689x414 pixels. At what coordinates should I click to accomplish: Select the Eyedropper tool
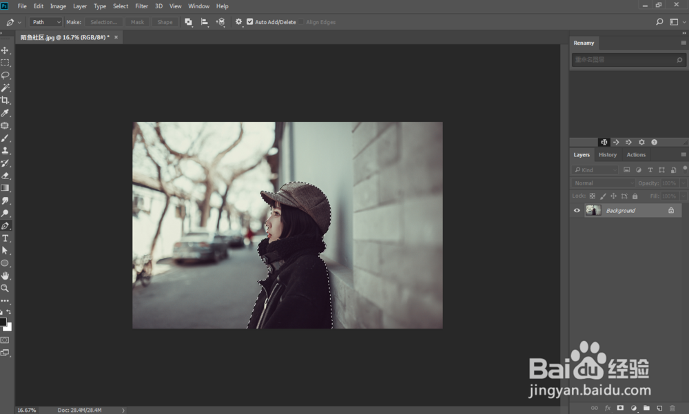pyautogui.click(x=5, y=113)
